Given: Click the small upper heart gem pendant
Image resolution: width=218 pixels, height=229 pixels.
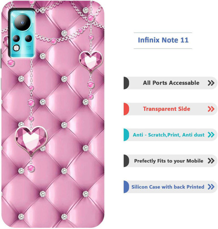Looking at the screenshot, I should [91, 62].
